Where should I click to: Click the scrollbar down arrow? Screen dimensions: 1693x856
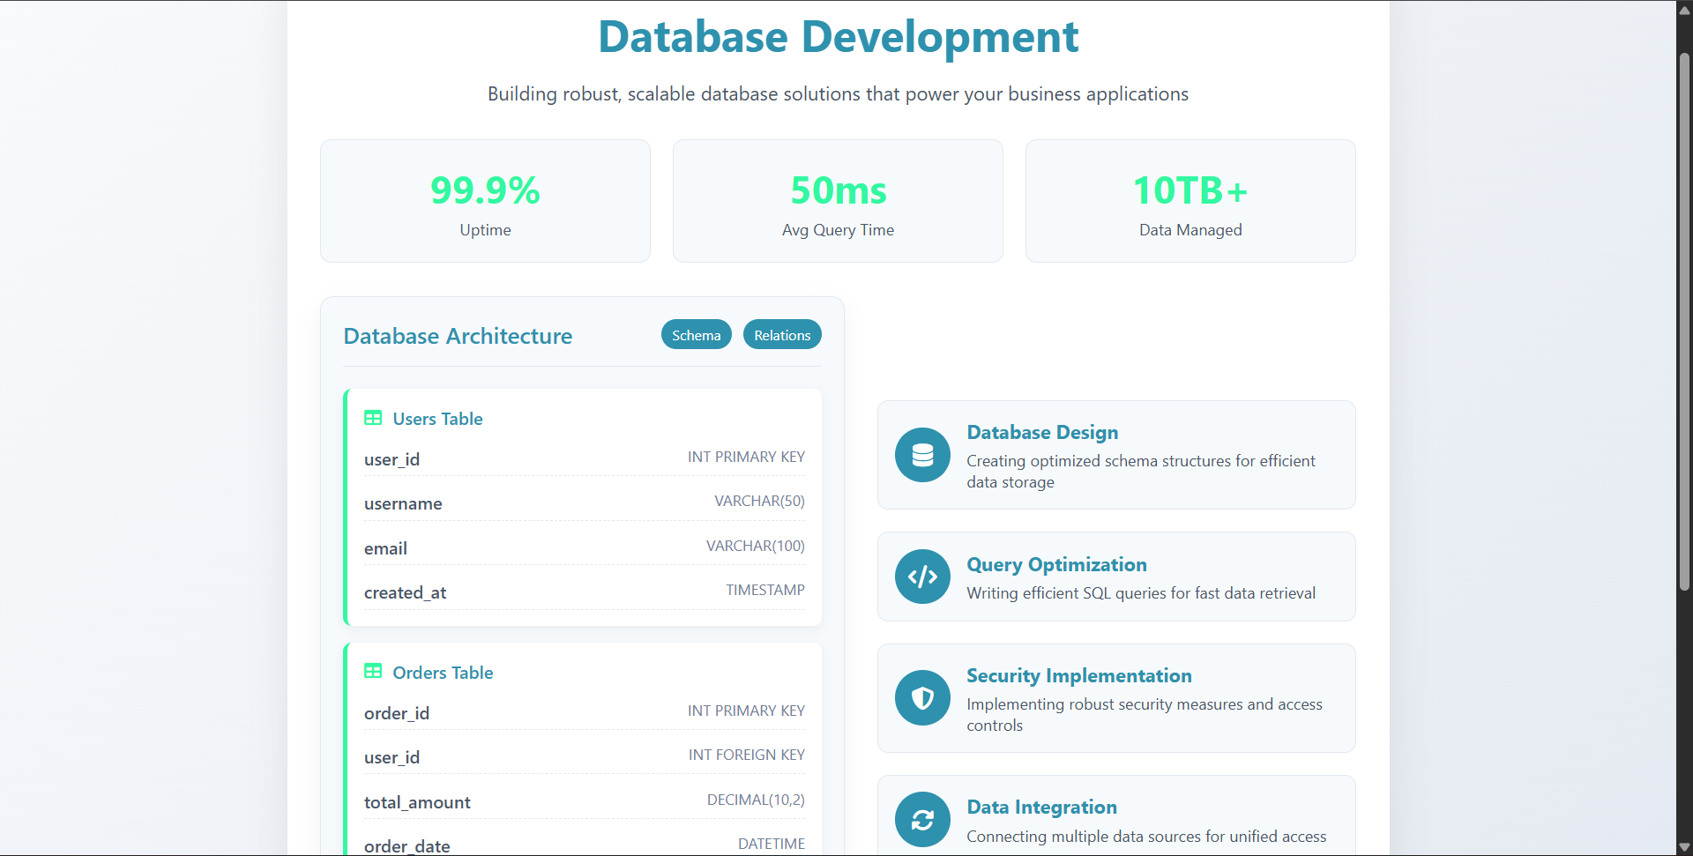(x=1682, y=845)
